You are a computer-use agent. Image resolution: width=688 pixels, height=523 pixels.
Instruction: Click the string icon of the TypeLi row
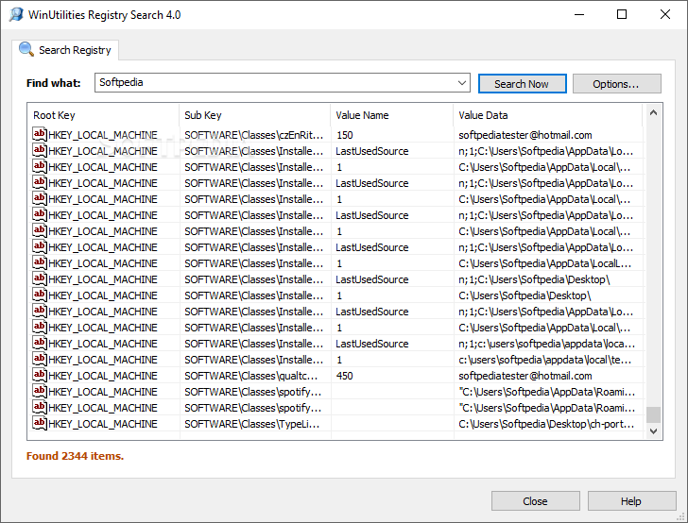40,423
